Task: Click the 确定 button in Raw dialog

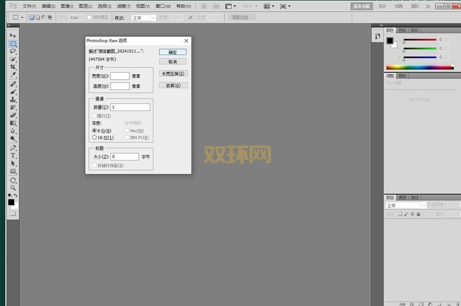Action: pyautogui.click(x=172, y=52)
